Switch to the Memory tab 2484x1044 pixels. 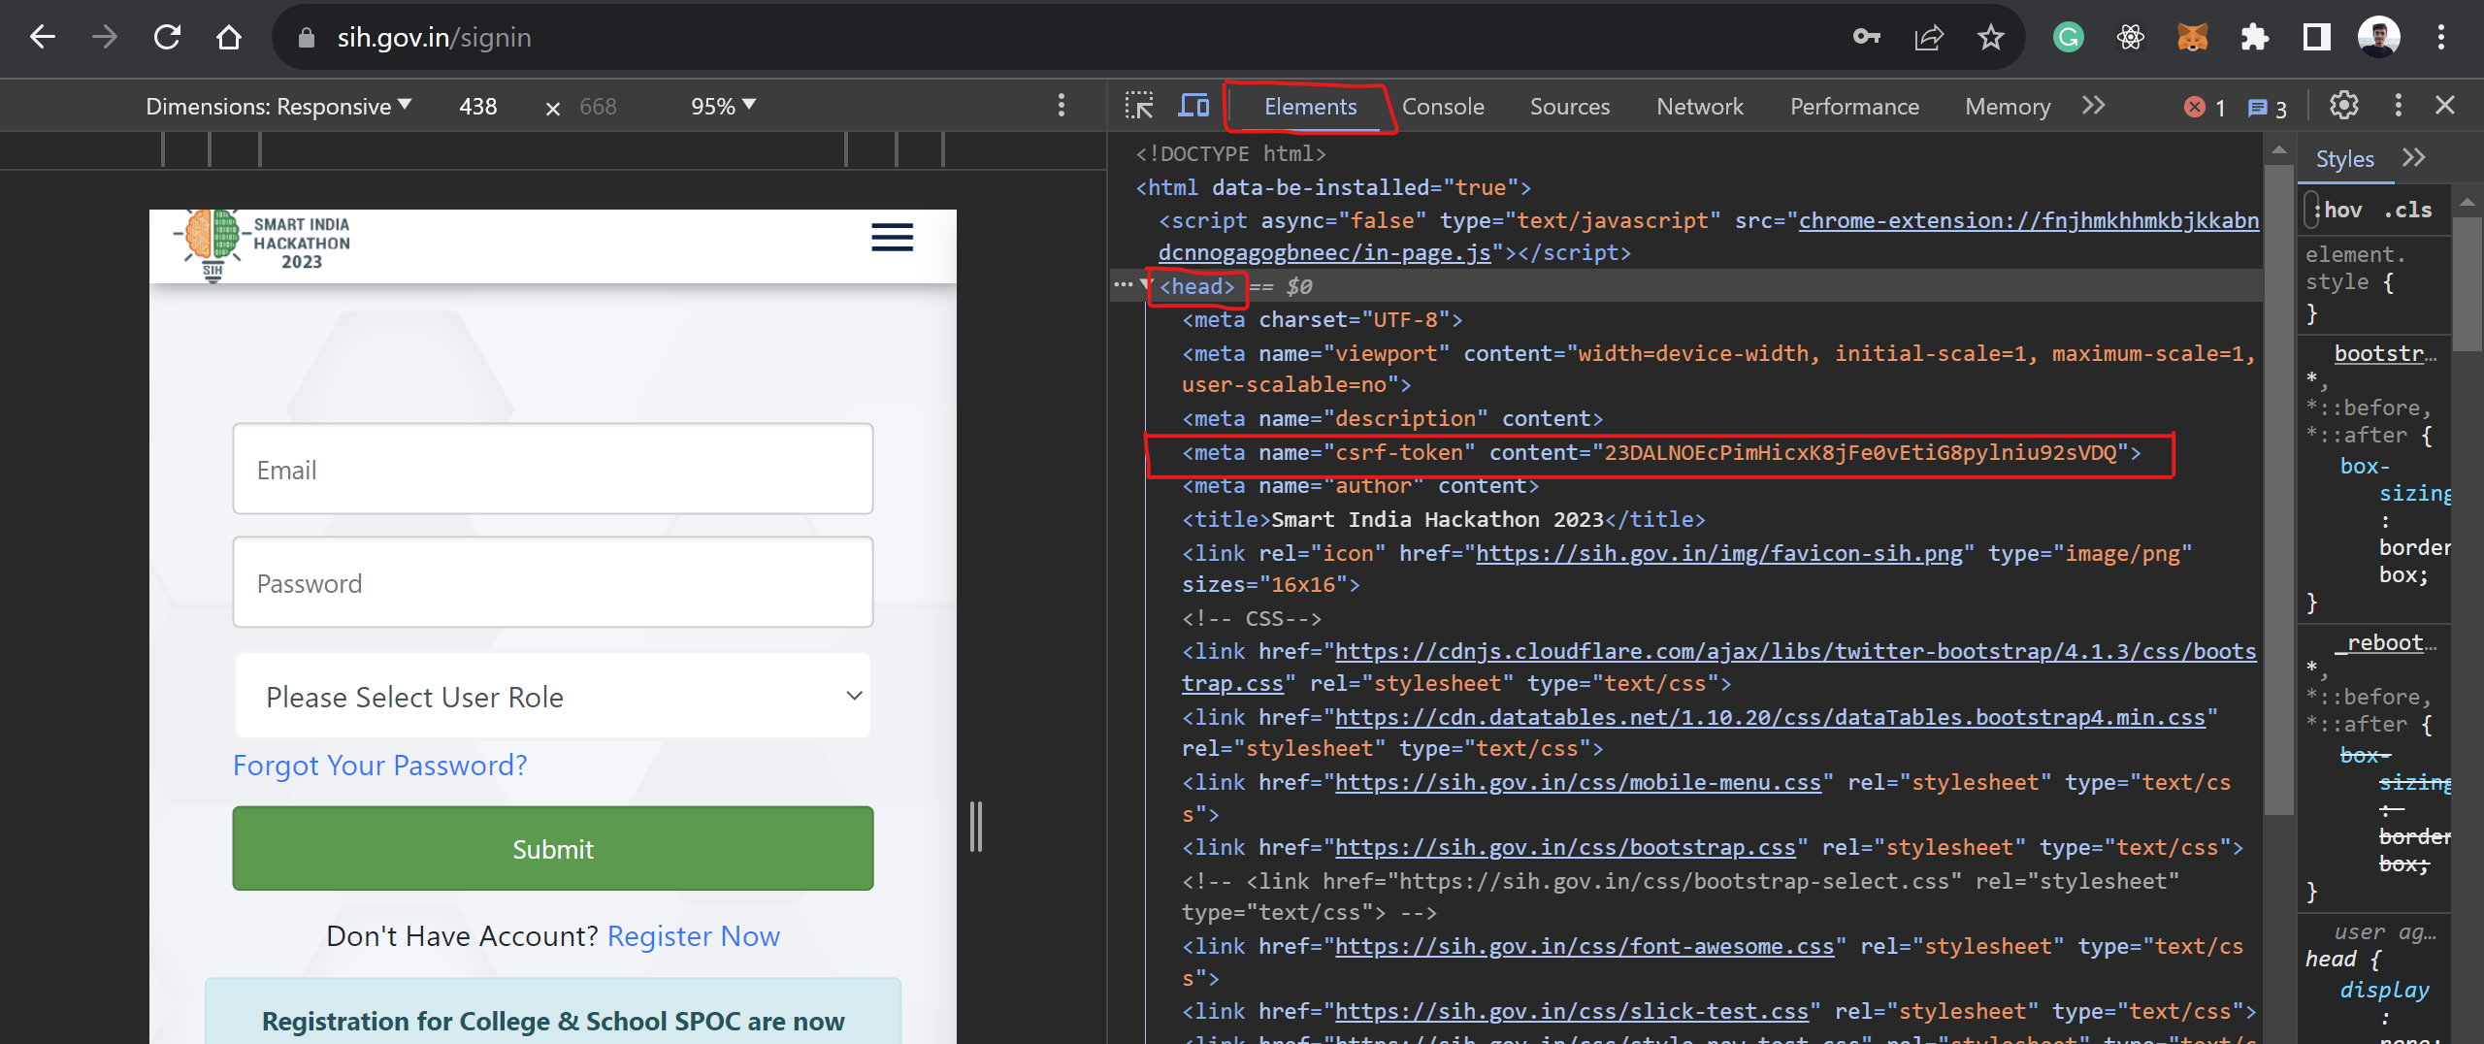[x=2008, y=107]
